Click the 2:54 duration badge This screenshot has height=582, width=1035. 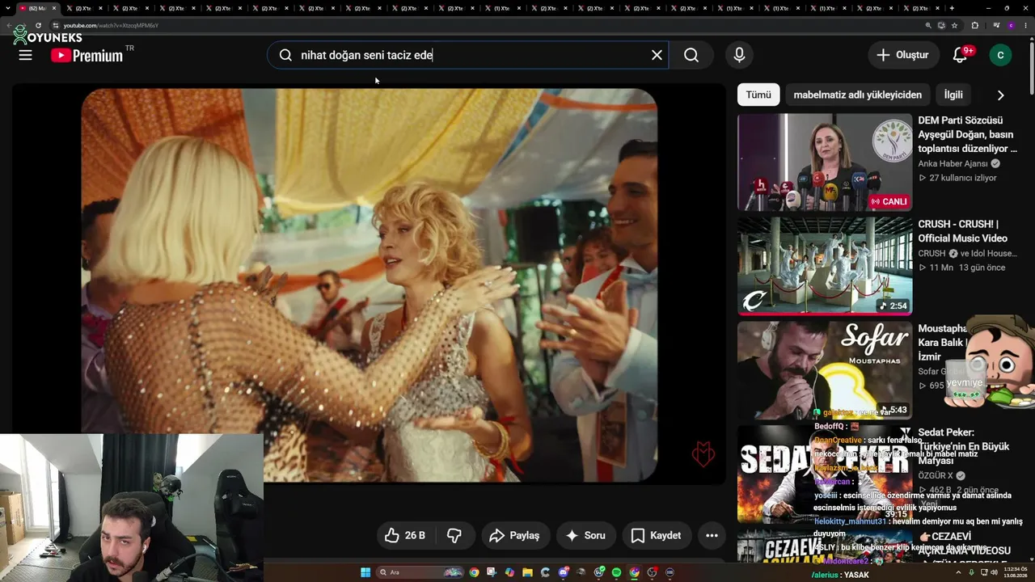[x=893, y=306]
